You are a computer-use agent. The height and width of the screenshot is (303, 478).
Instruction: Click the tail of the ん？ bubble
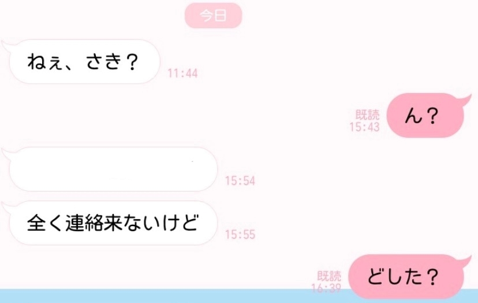pyautogui.click(x=465, y=99)
